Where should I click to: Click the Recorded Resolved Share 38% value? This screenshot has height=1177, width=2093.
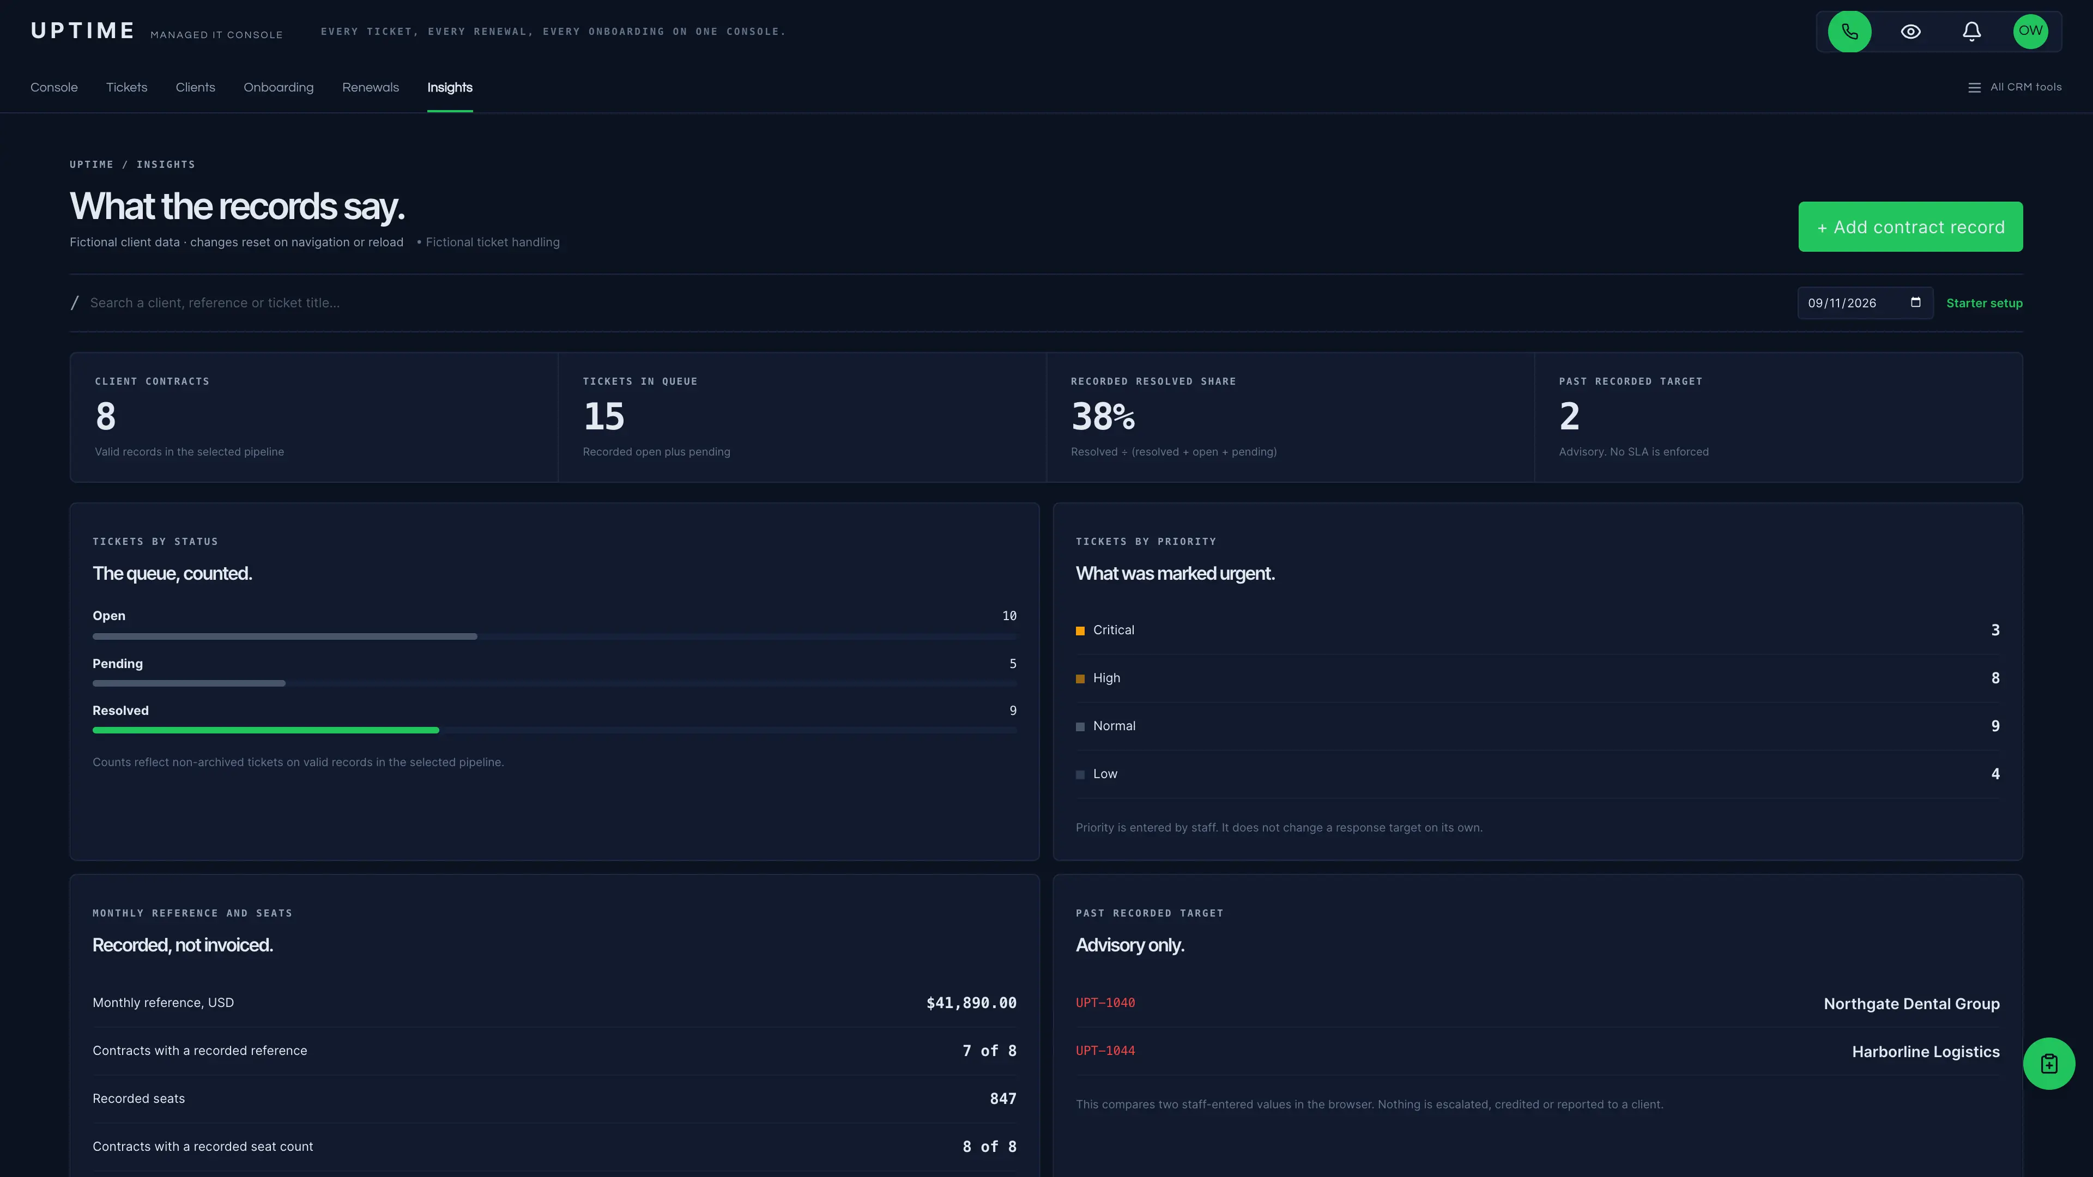pos(1103,417)
